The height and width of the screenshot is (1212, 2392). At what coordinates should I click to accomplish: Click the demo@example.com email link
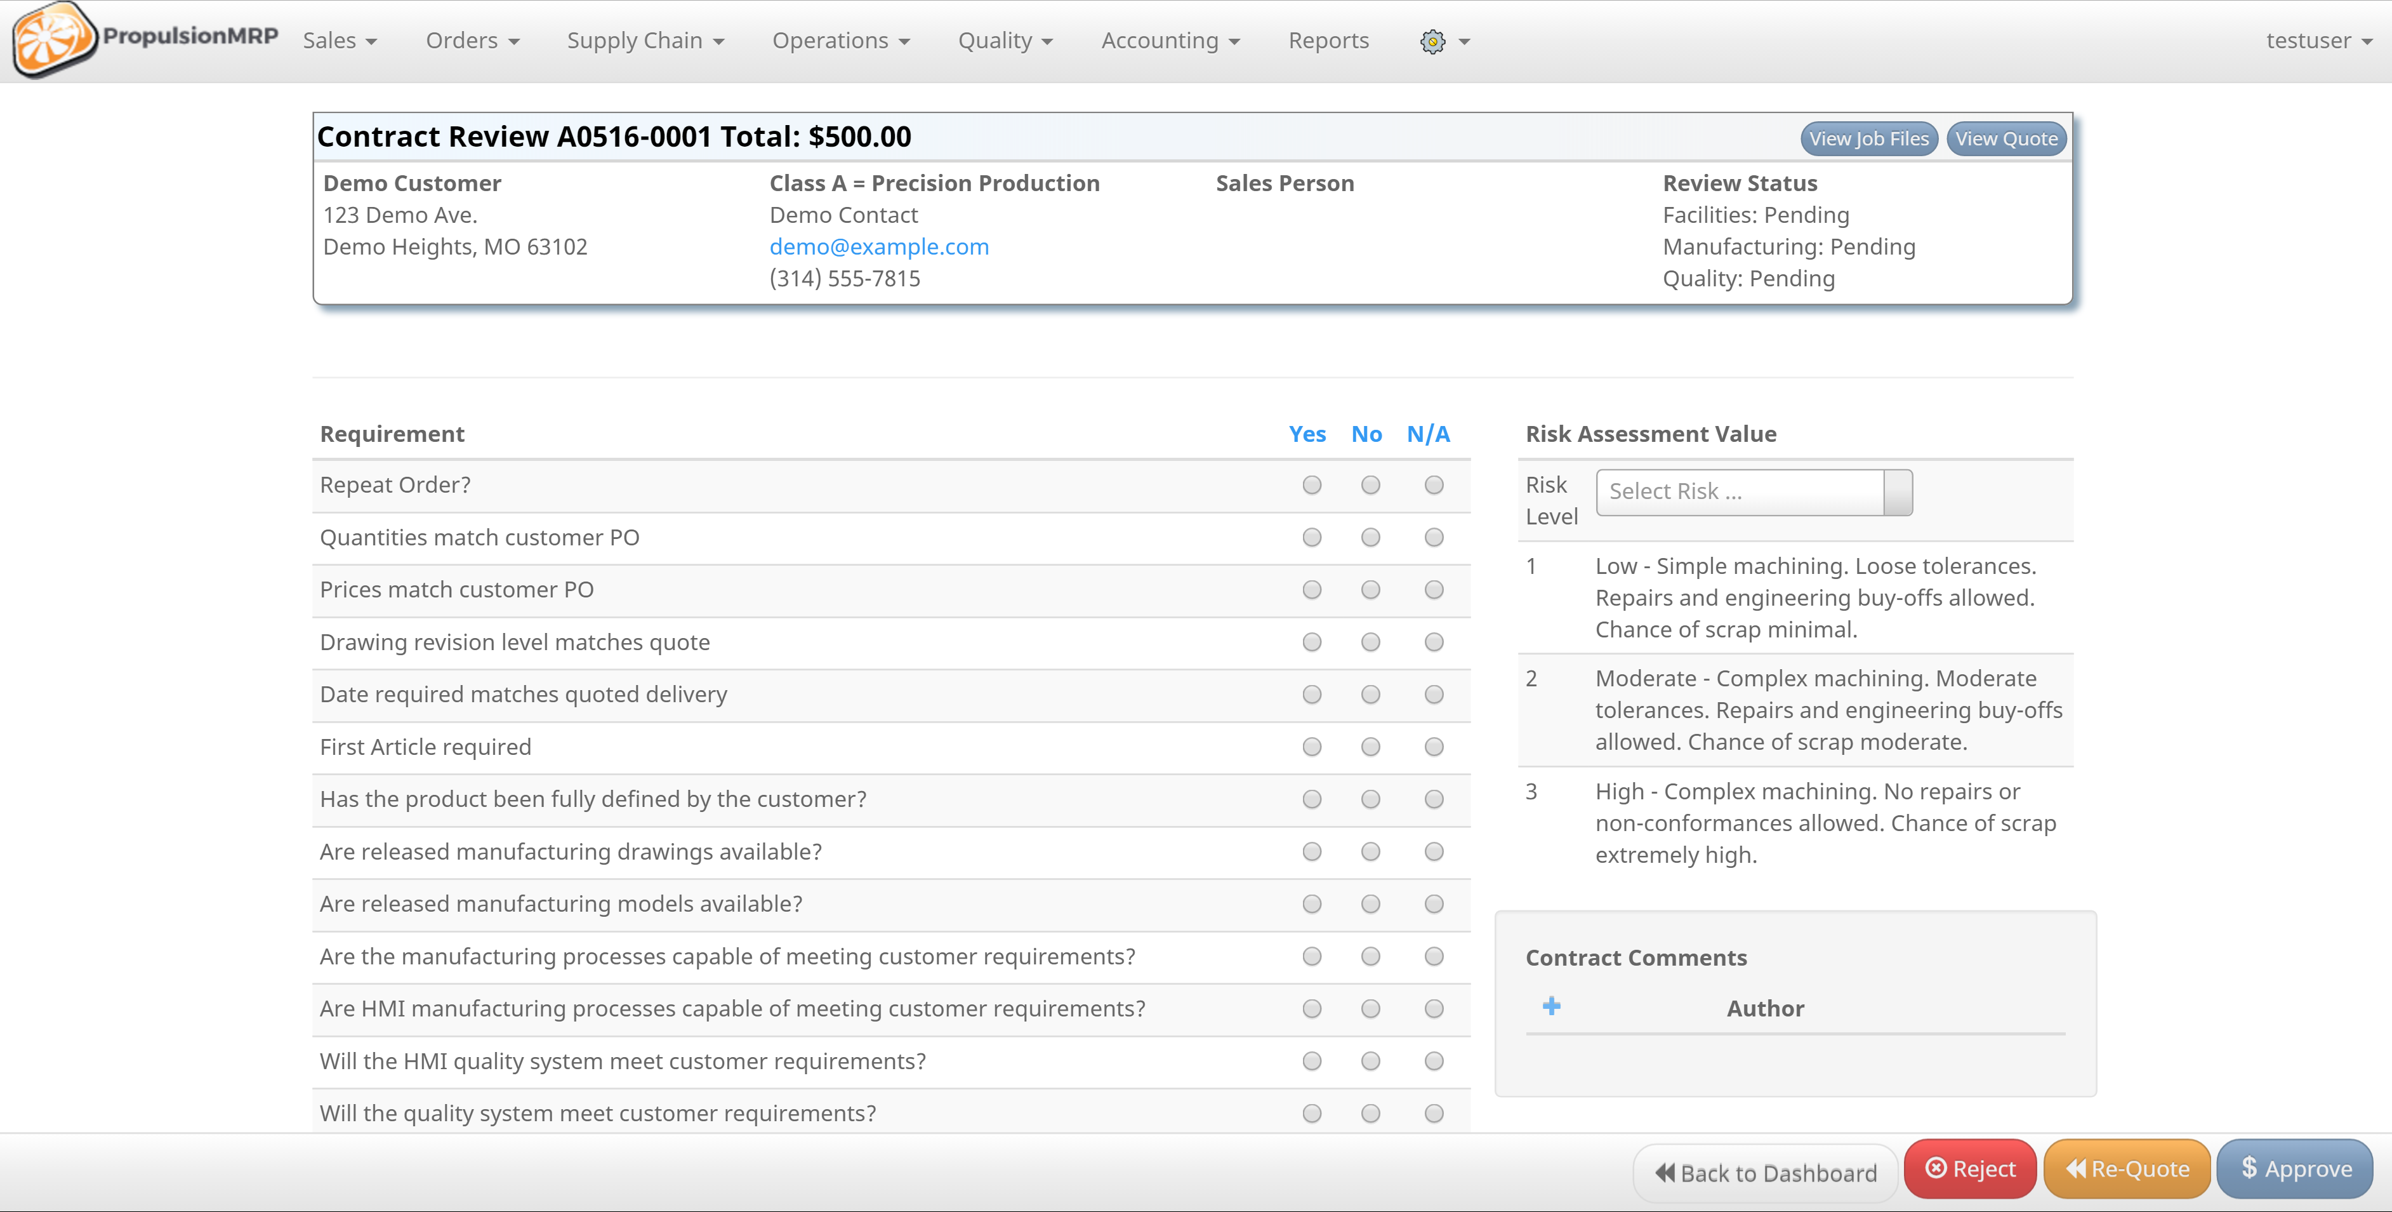click(x=878, y=246)
